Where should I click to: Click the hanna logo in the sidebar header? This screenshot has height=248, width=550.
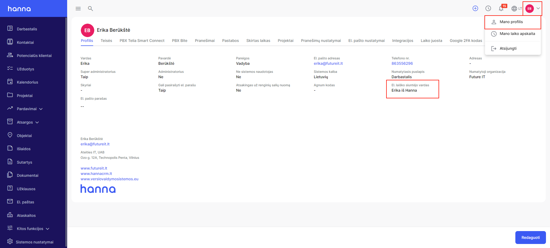coord(19,9)
